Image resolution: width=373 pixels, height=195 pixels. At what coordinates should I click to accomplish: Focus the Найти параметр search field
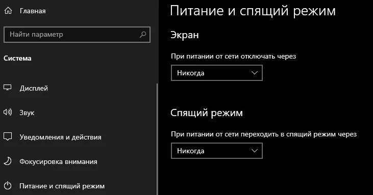[x=77, y=35]
